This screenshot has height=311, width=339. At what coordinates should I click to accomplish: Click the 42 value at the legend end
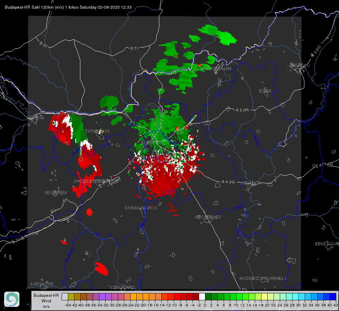(336, 305)
